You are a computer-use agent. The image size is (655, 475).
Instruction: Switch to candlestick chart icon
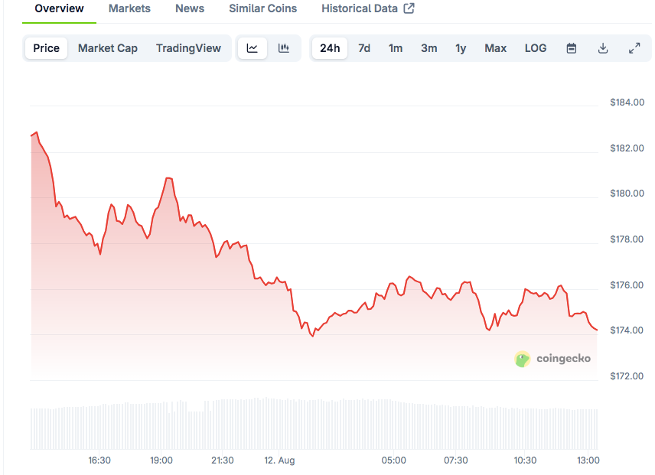(284, 48)
